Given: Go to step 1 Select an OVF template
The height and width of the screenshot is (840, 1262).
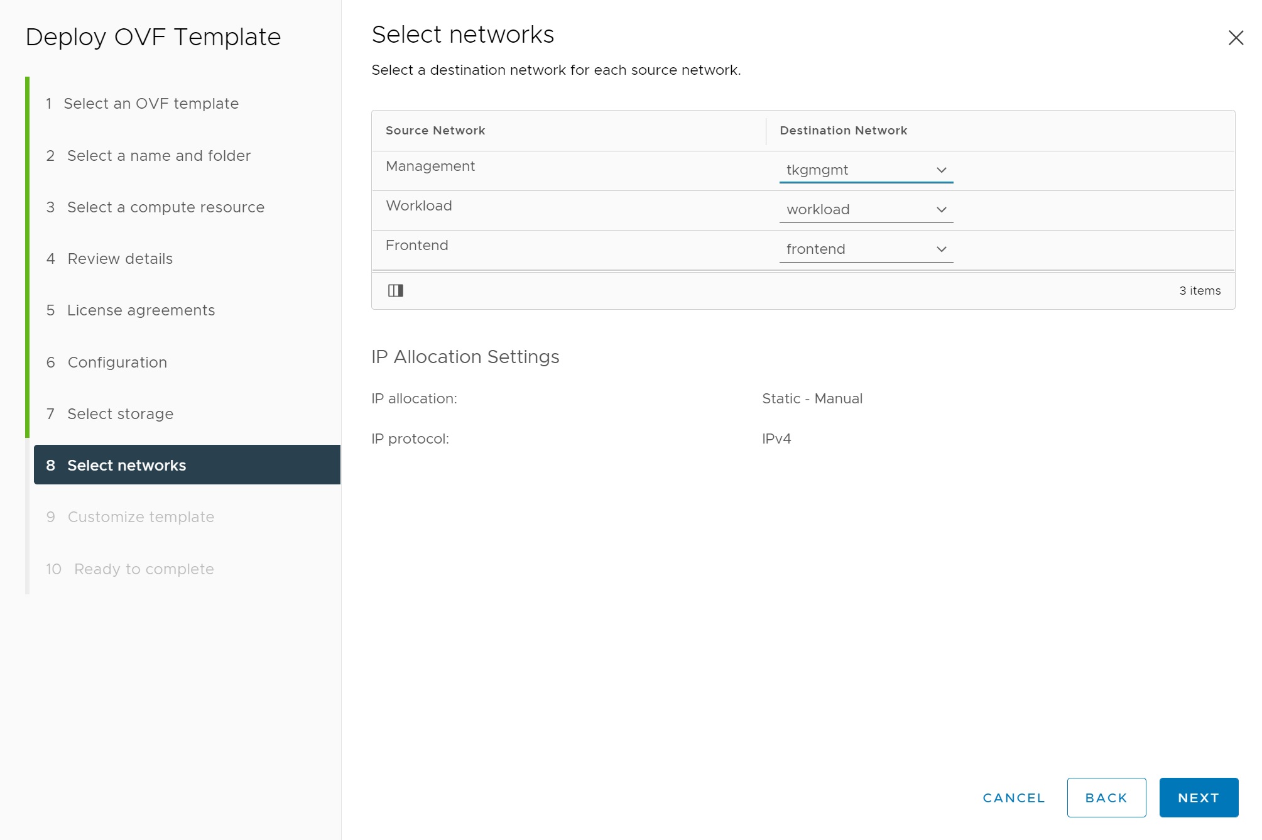Looking at the screenshot, I should 151,104.
